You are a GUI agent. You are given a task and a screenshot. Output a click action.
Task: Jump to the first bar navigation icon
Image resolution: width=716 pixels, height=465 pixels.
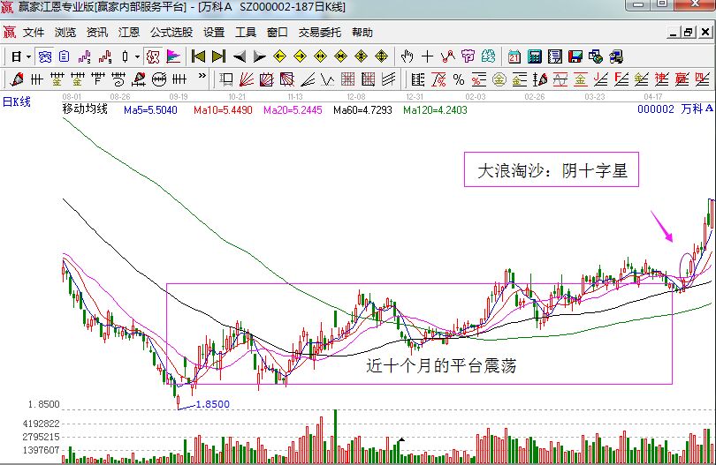tap(199, 56)
